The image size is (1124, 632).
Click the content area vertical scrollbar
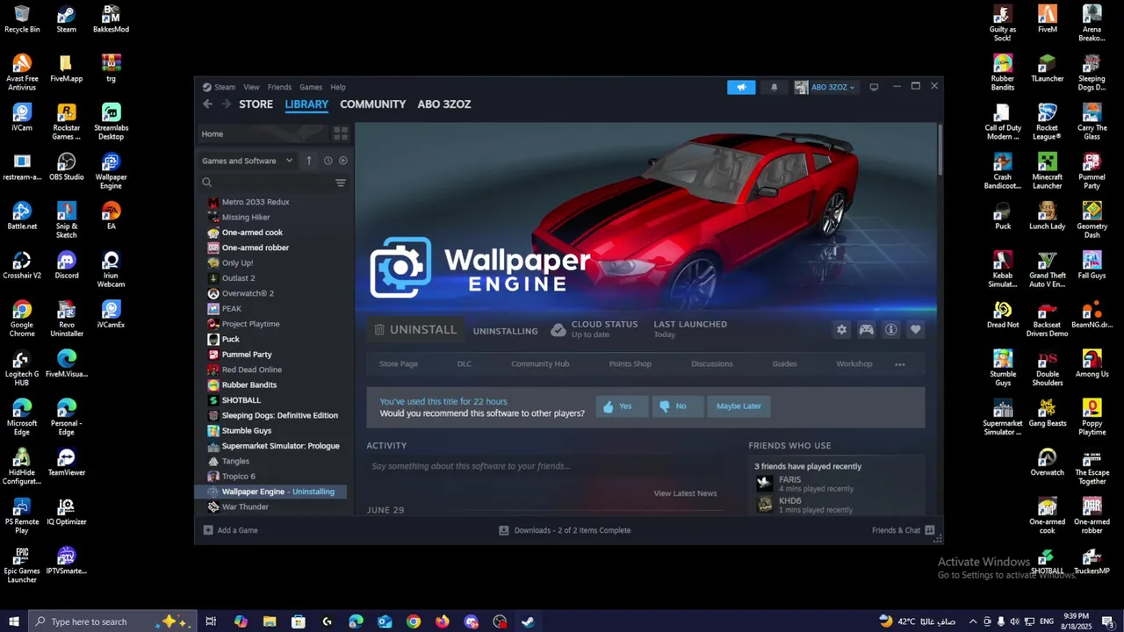tap(940, 149)
